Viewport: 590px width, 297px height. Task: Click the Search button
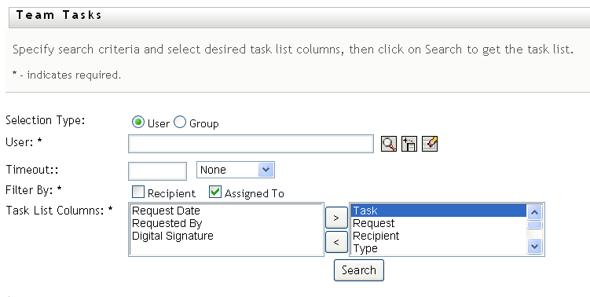pyautogui.click(x=359, y=270)
